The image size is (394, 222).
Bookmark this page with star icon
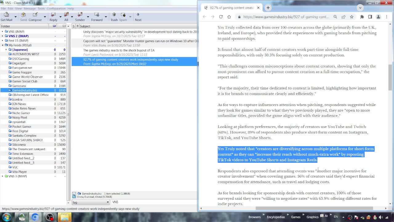click(x=352, y=17)
